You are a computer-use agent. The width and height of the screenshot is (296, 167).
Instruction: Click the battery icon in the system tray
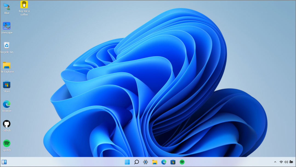pos(291,162)
